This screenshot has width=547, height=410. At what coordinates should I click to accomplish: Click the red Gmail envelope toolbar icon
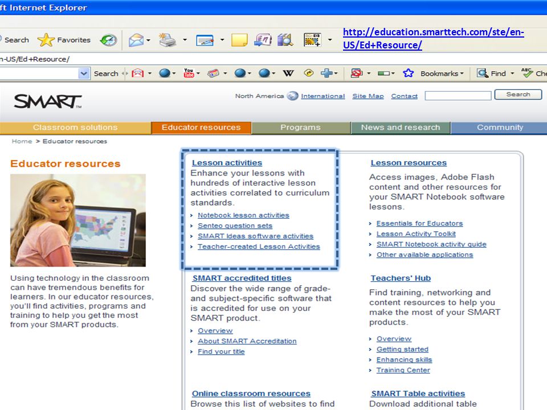(x=138, y=73)
